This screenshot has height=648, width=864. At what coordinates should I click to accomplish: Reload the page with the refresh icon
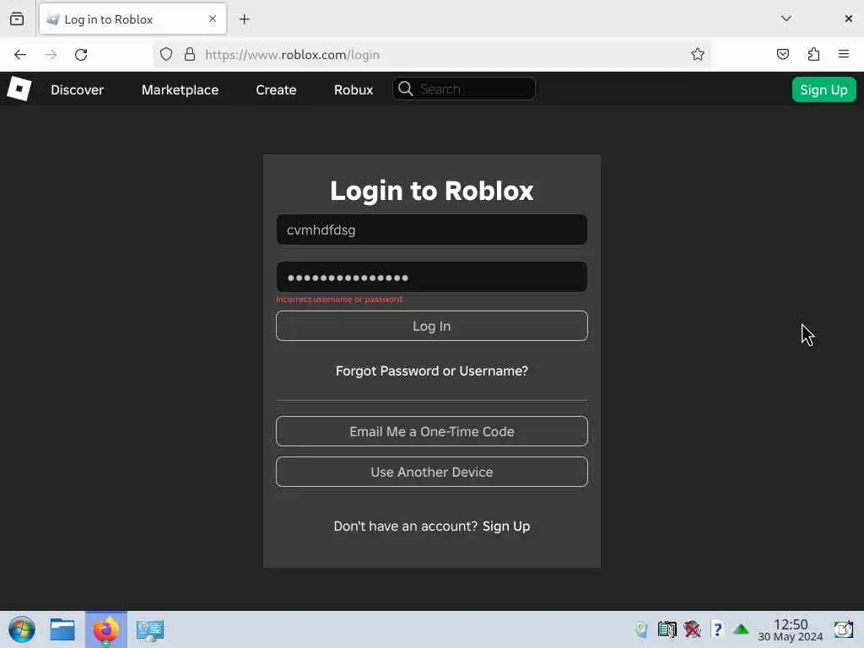(x=81, y=55)
